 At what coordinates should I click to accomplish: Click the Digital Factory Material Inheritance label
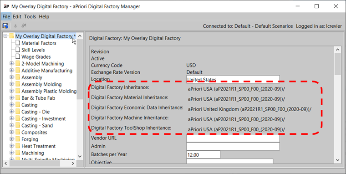point(130,97)
